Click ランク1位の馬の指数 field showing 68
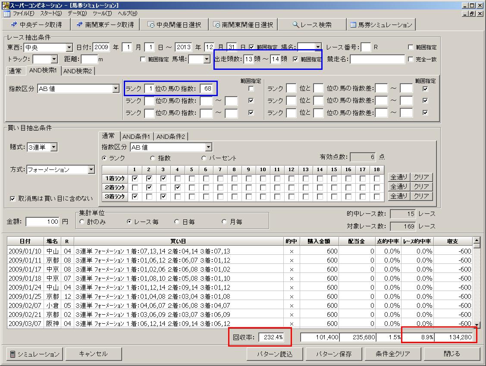486x366 pixels. [x=206, y=89]
